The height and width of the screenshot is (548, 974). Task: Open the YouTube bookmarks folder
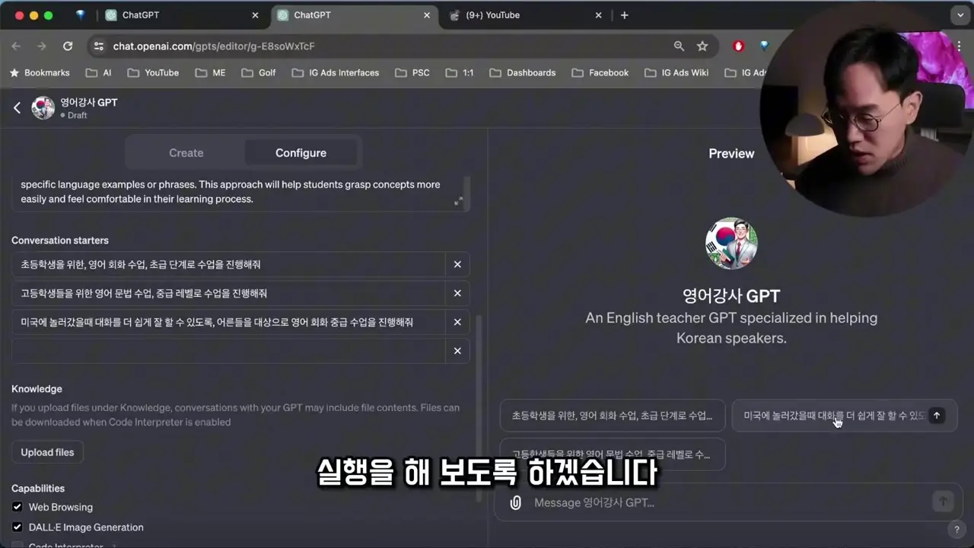(x=153, y=72)
